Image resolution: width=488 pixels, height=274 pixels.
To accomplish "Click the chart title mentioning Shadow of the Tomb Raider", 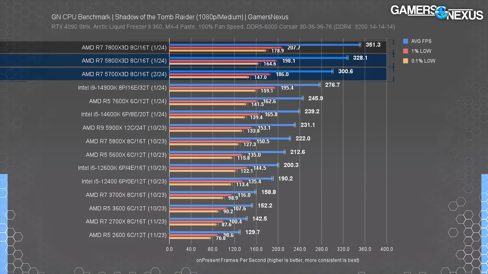I will [170, 17].
